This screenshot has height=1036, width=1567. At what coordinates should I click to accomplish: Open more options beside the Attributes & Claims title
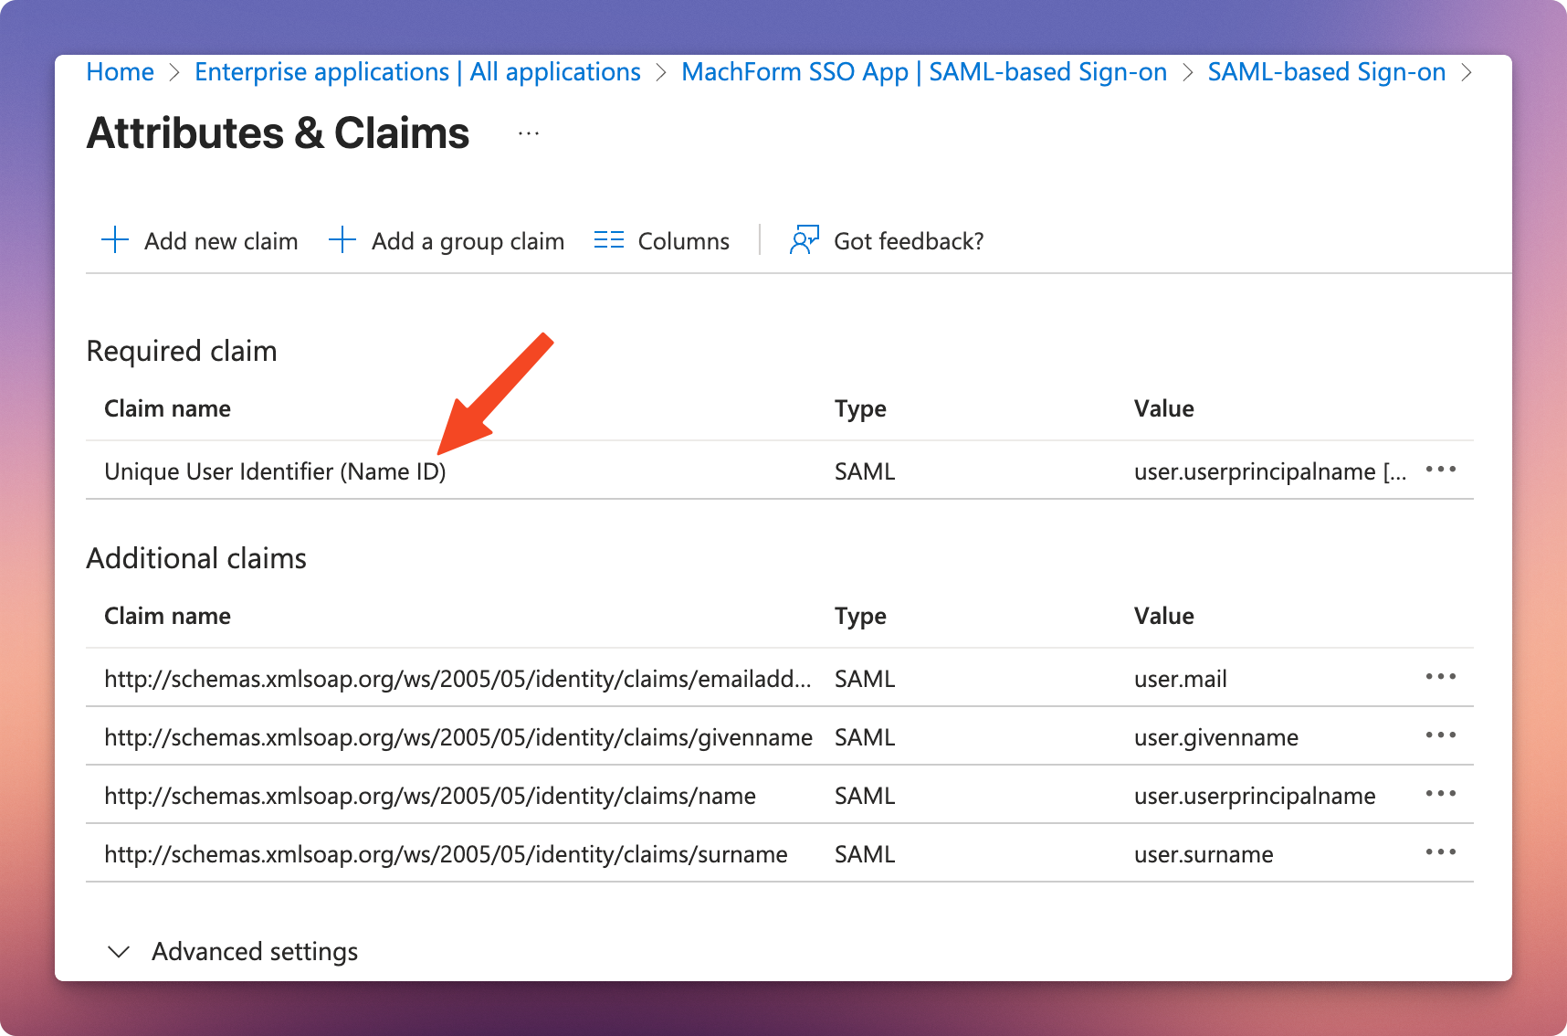click(529, 134)
